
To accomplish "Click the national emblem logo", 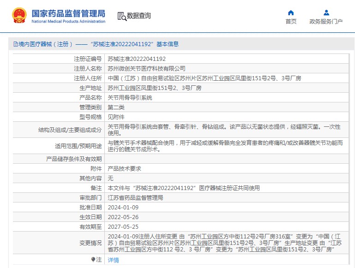I will 19,15.
